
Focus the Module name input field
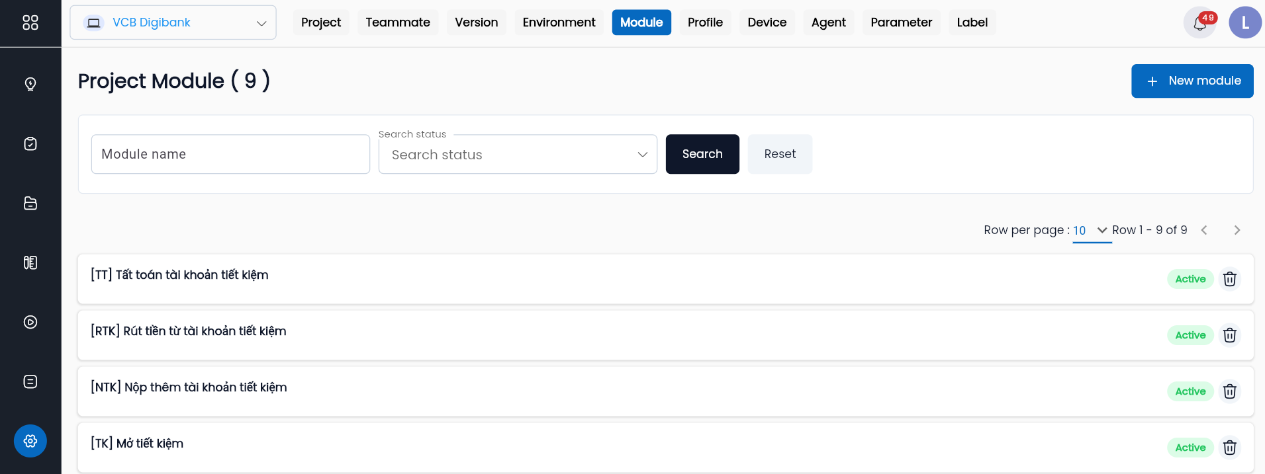[230, 154]
